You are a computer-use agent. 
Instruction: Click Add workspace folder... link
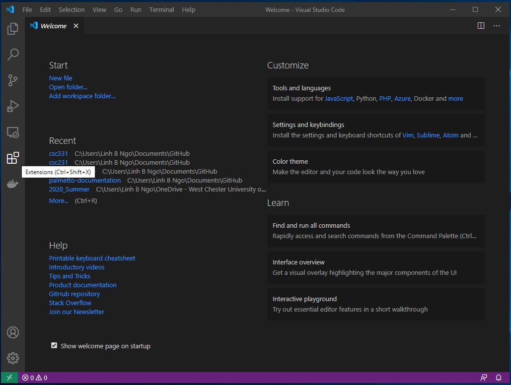[x=82, y=96]
